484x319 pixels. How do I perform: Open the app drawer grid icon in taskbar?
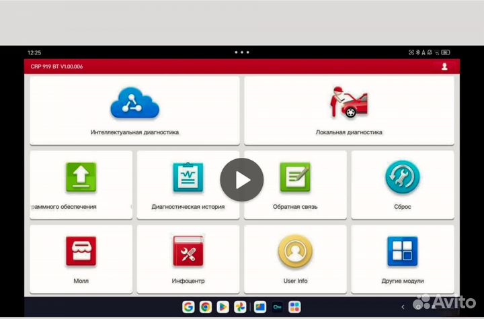tap(294, 307)
